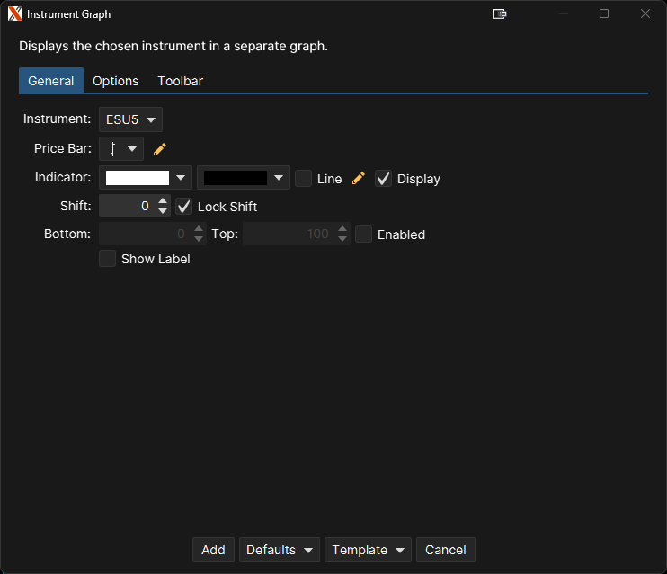Uncheck the Display checkbox
This screenshot has height=574, width=667.
(x=383, y=179)
